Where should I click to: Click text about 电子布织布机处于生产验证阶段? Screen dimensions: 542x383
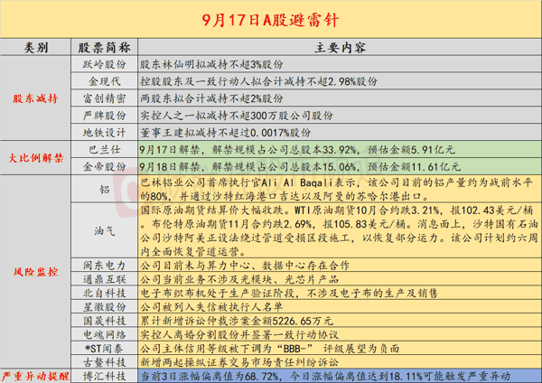point(289,294)
